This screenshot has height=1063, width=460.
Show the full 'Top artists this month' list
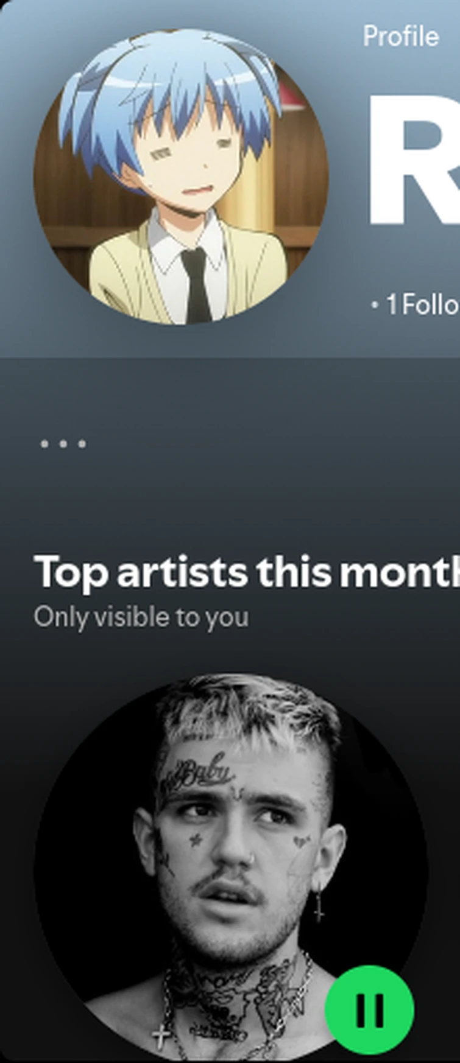pyautogui.click(x=247, y=572)
